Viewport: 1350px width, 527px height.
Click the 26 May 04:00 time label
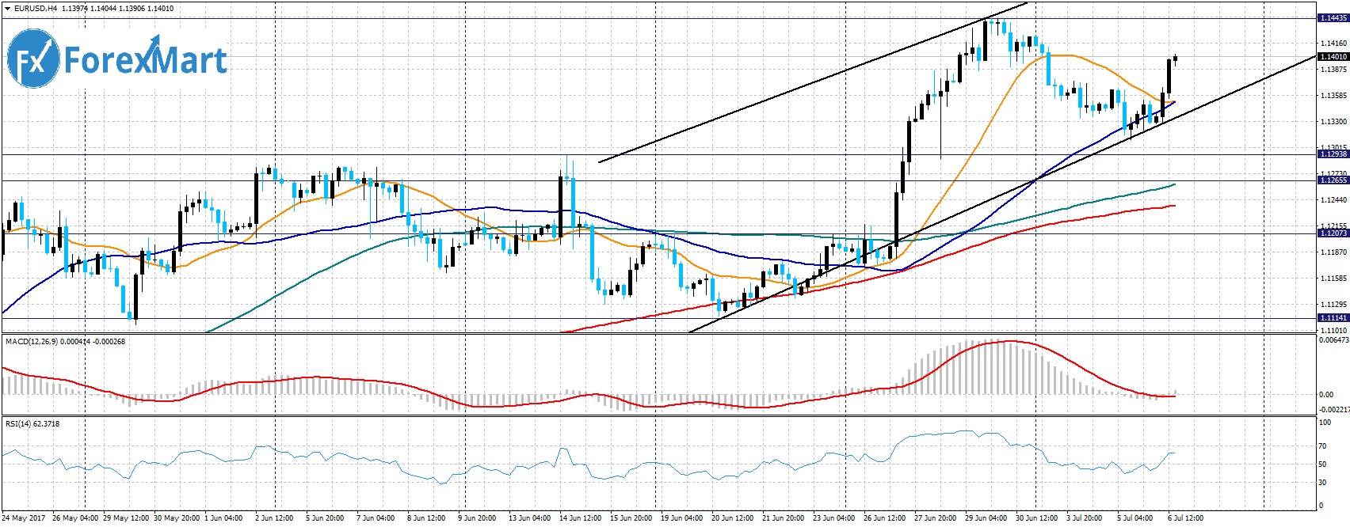[75, 518]
